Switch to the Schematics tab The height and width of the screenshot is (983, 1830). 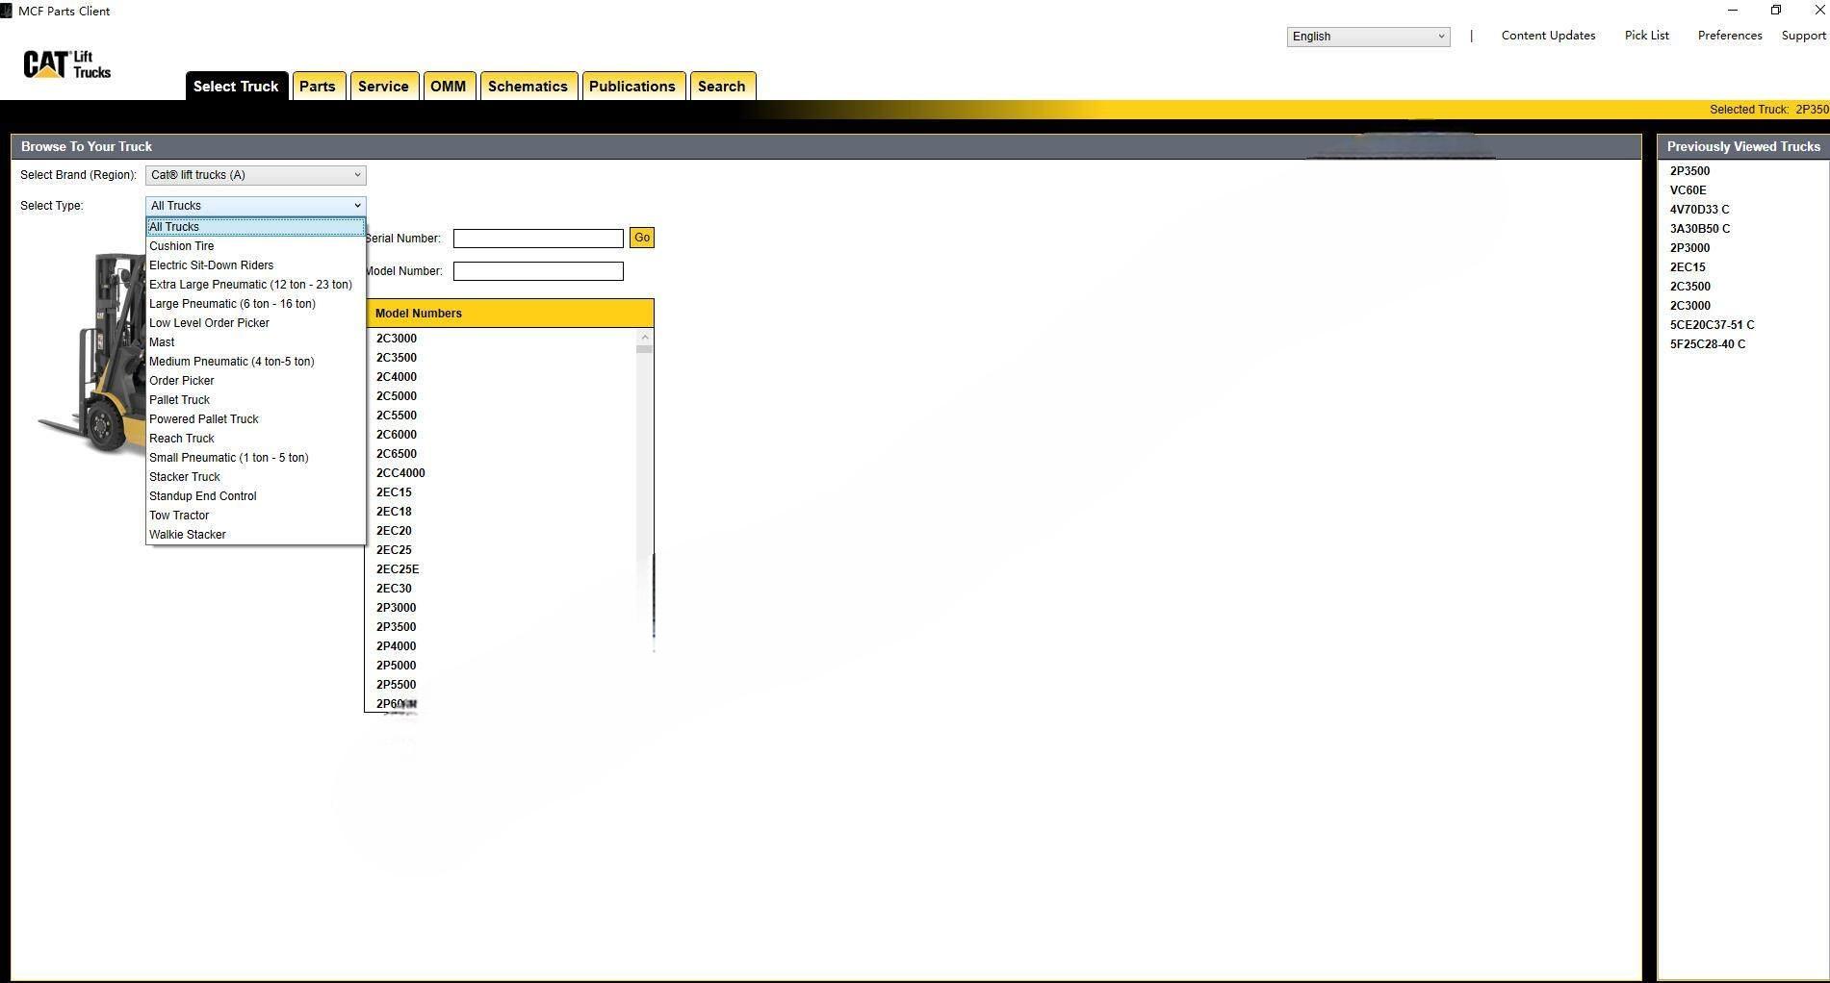pos(528,86)
